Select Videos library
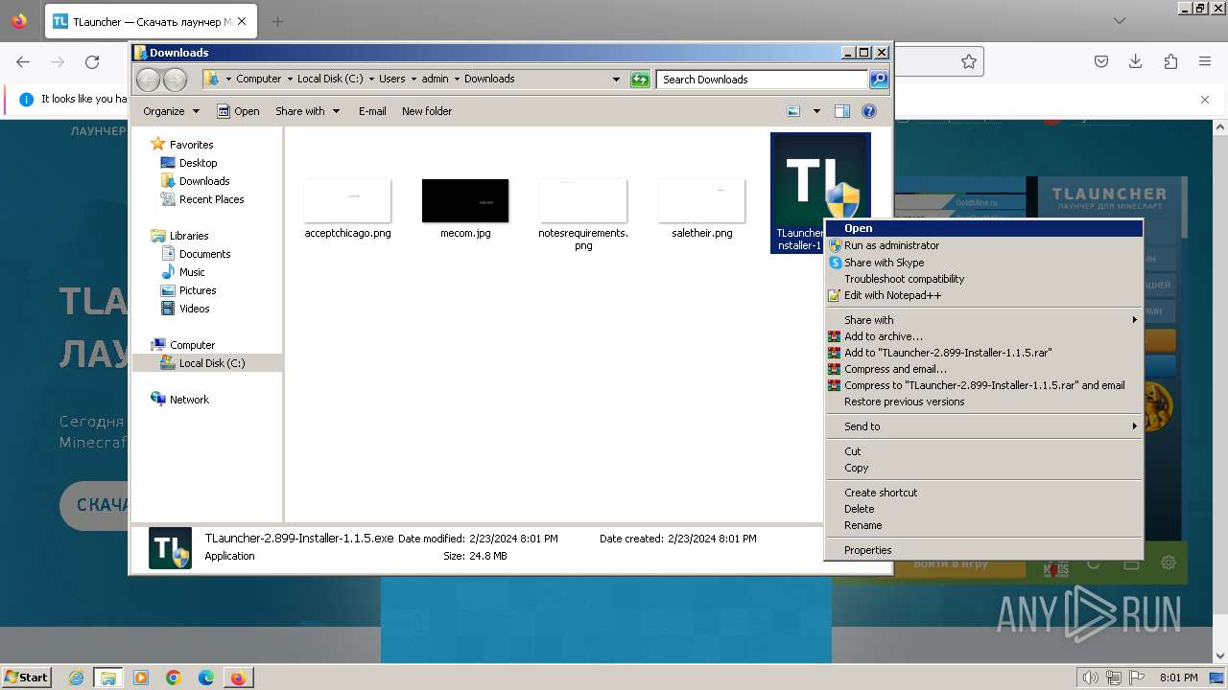 pos(194,309)
